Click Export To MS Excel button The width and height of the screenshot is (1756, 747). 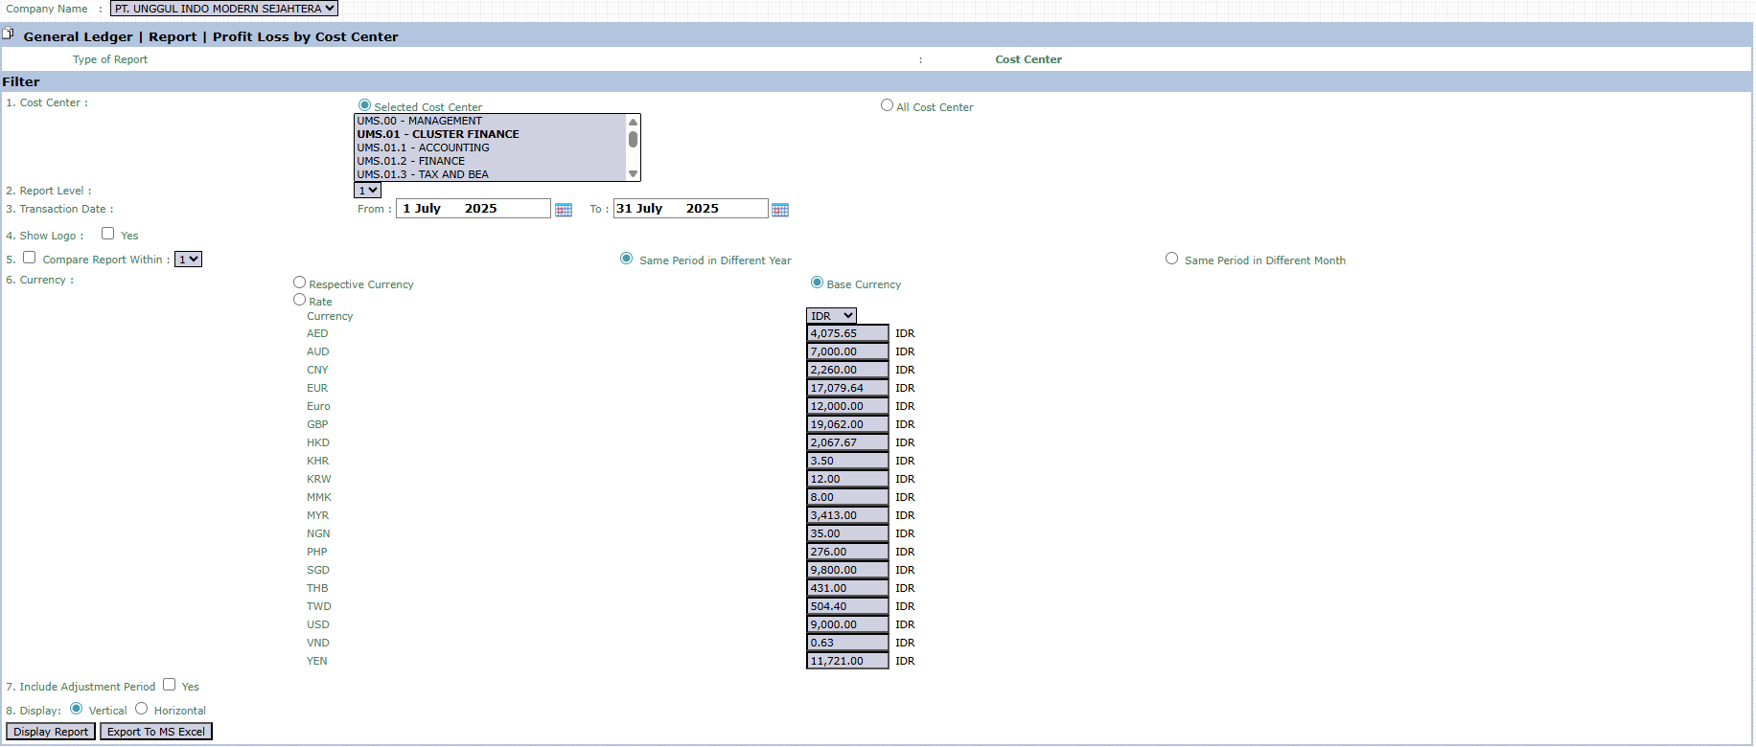(x=156, y=732)
